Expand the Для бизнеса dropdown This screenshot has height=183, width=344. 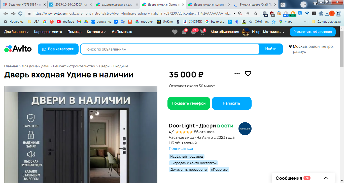click(16, 32)
